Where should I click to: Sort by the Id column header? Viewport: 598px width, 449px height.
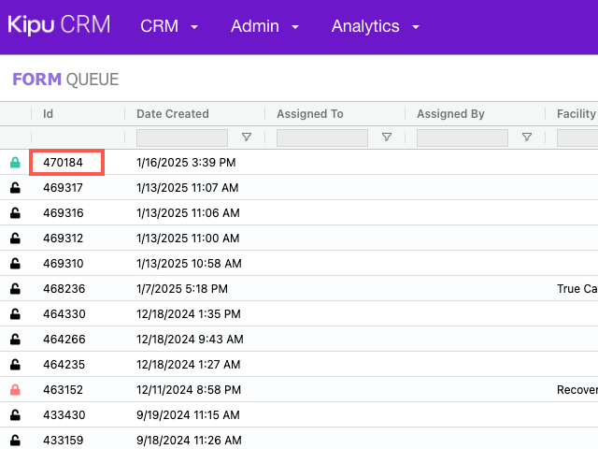(49, 114)
